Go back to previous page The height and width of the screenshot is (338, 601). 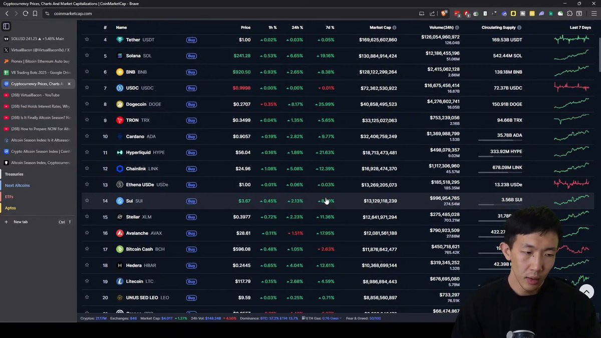click(7, 14)
